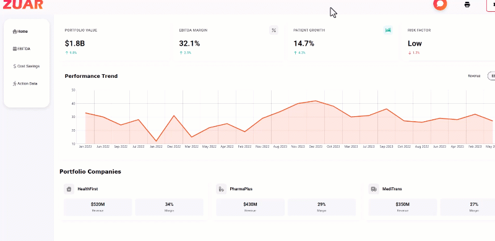The image size is (495, 241).
Task: Click the Dec 2023 peak on the trend line
Action: click(316, 101)
